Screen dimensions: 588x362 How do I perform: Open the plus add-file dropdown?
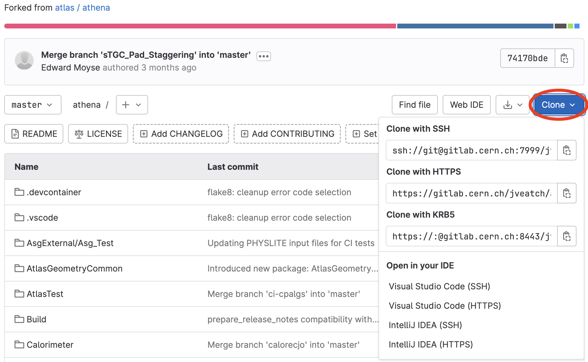click(x=132, y=105)
